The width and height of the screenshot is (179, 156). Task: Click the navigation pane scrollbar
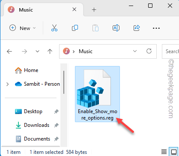click(64, 82)
